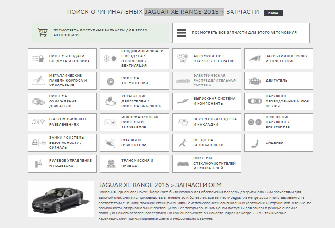Screen dimensions: 335x228
Task: Select the car top-view icon for exterior equipment
Action: coord(255,101)
